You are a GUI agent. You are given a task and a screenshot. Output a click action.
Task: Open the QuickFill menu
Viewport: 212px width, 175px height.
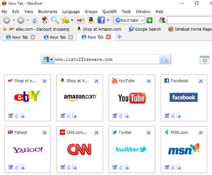(109, 12)
